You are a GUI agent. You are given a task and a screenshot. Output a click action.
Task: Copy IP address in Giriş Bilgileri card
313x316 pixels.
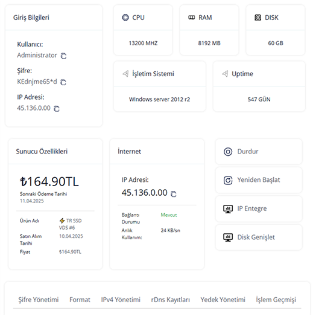tap(57, 108)
